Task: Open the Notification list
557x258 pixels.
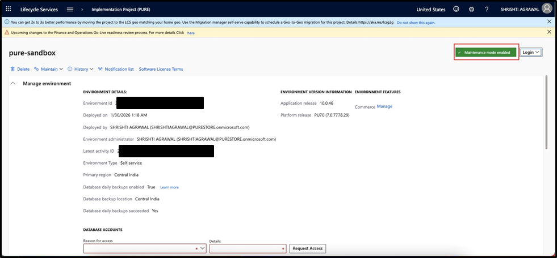Action: pos(116,69)
